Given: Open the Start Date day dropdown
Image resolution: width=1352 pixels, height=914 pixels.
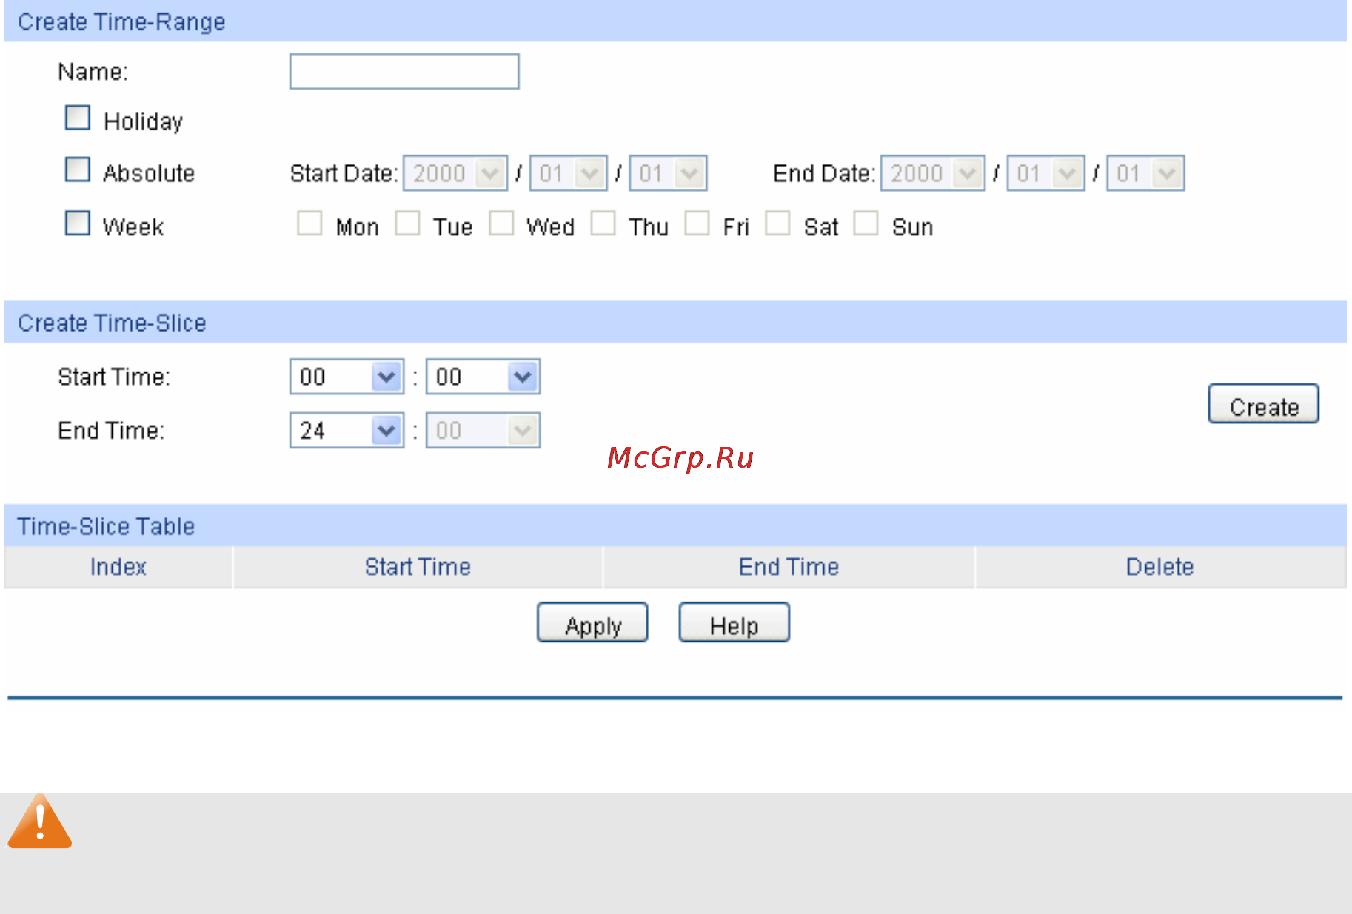Looking at the screenshot, I should pyautogui.click(x=669, y=173).
